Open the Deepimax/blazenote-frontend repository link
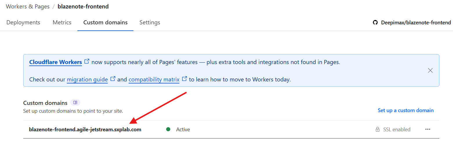 pos(416,23)
